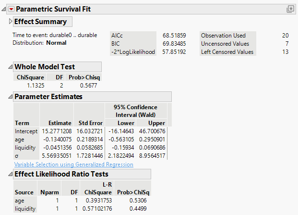This screenshot has height=215, width=298.
Task: Select the liquidity upper bound 0.0690686
Action: [152, 148]
